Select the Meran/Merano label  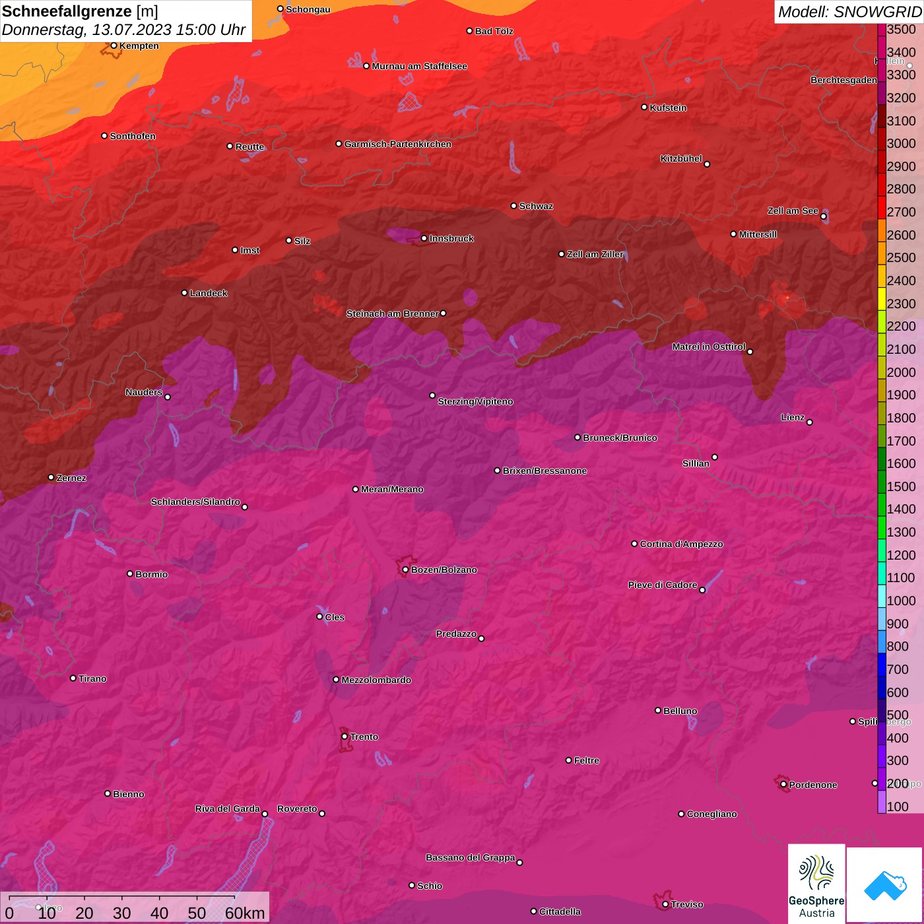pyautogui.click(x=392, y=489)
